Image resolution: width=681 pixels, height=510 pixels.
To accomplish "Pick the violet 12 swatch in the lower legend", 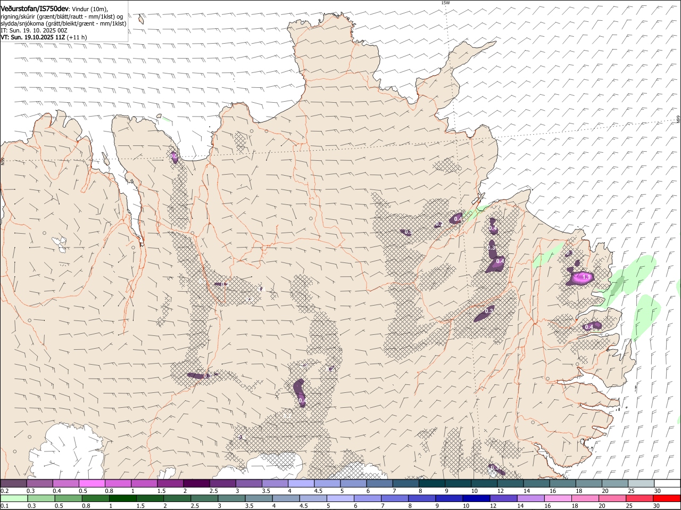I will pyautogui.click(x=503, y=499).
